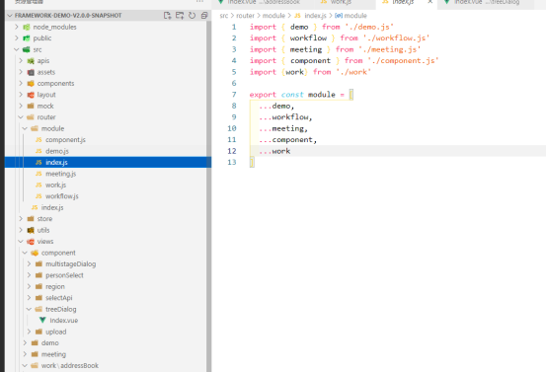Screen dimensions: 546x372
Task: Select the highlighted index.js in module folder
Action: click(x=108, y=162)
